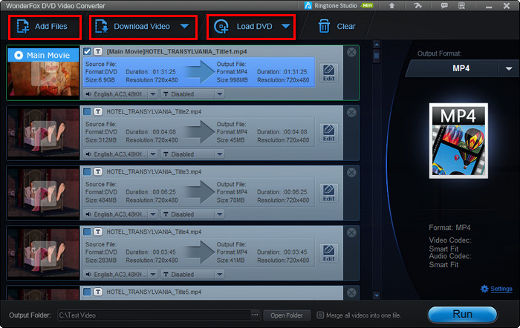520x328 pixels.
Task: Remove Title2.mp4 with its X button
Action: (x=351, y=112)
